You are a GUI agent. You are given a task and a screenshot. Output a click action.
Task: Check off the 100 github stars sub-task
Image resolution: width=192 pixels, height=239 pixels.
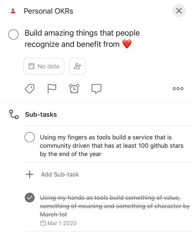click(30, 137)
